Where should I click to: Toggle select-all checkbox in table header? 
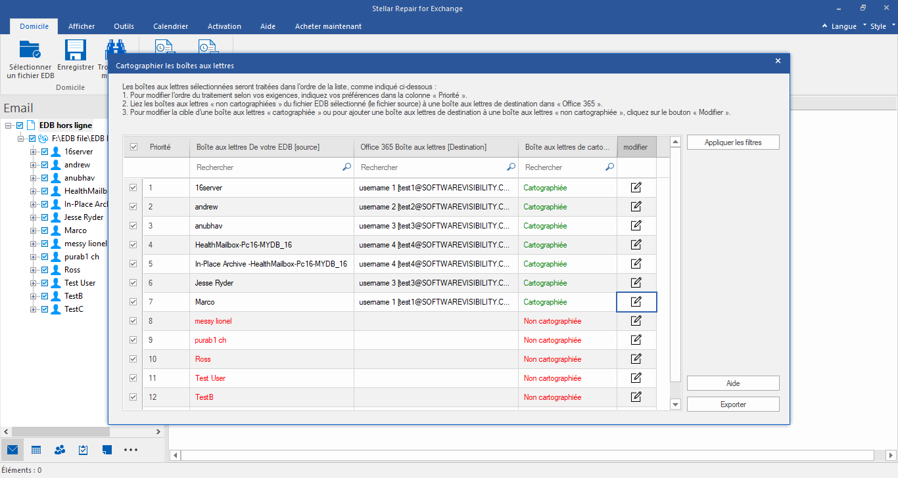click(133, 147)
